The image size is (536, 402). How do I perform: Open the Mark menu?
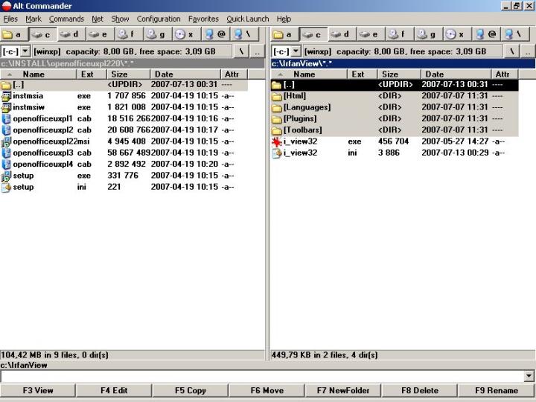coord(33,19)
